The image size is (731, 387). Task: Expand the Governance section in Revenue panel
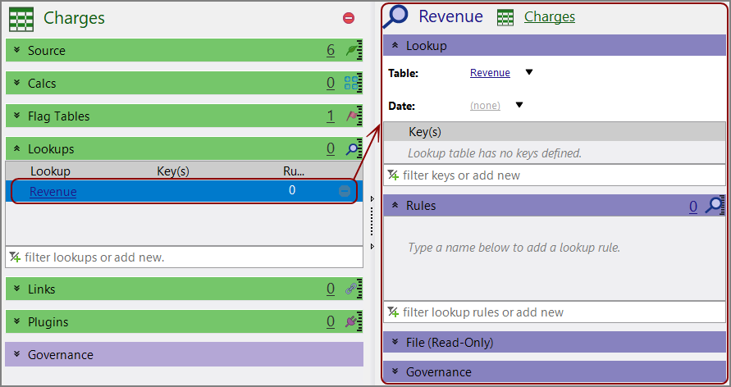[395, 371]
